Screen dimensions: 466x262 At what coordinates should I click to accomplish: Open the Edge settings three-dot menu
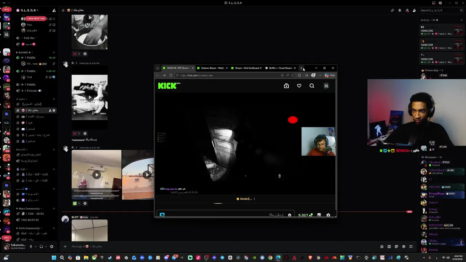click(320, 75)
